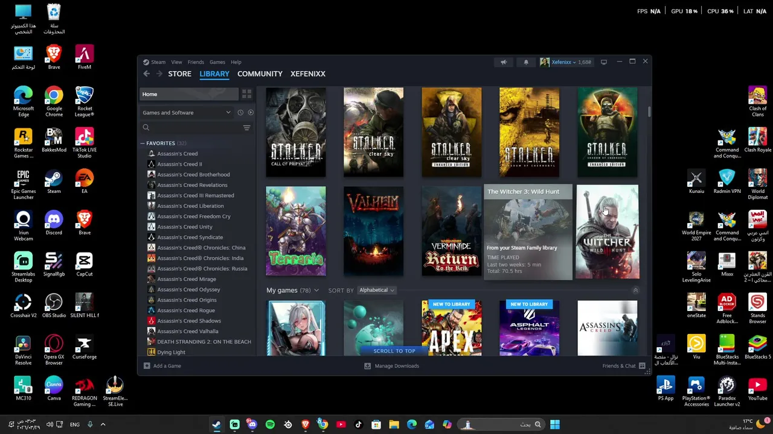Screen dimensions: 773x434
Task: Open the Terraria game cover
Action: point(296,231)
